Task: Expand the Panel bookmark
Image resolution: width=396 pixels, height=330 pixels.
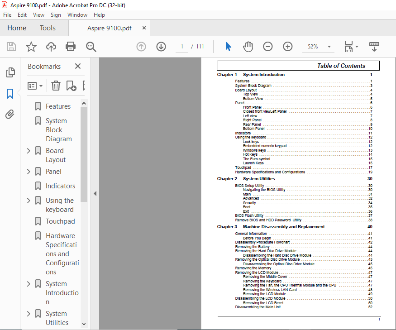Action: (x=29, y=172)
